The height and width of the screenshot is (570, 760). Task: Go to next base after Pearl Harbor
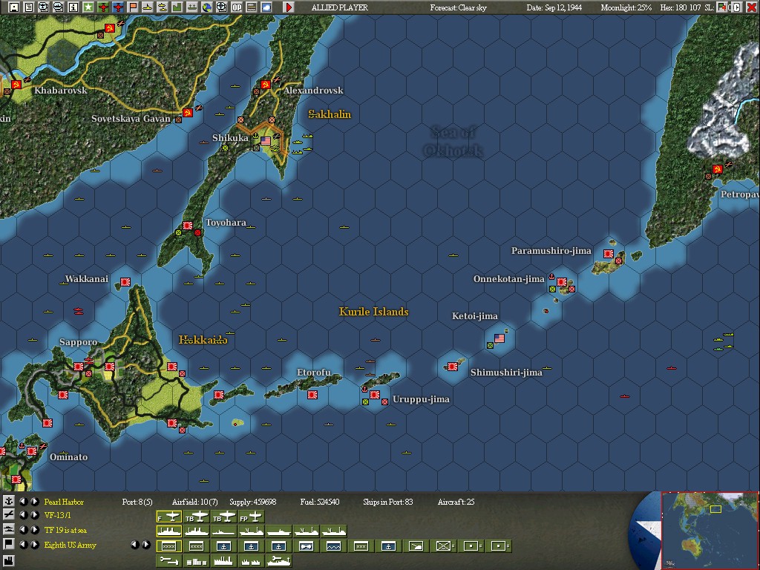pos(34,502)
